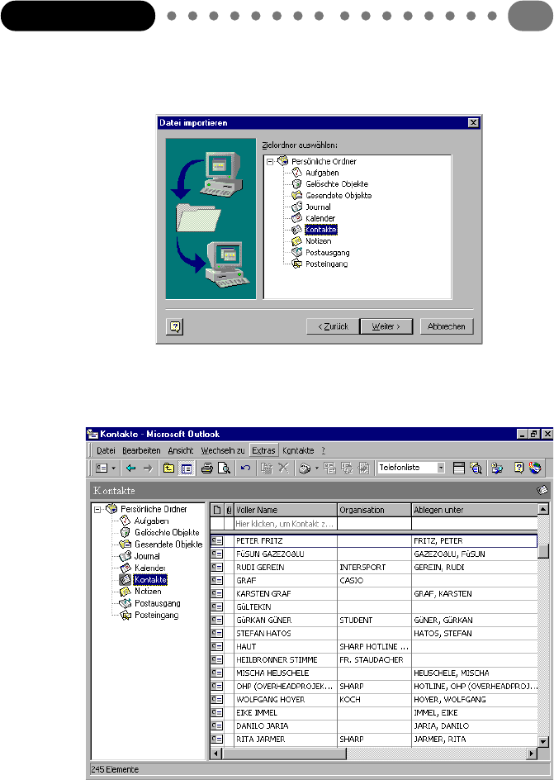Click the contact card icon for PETER FRITZ

(218, 540)
